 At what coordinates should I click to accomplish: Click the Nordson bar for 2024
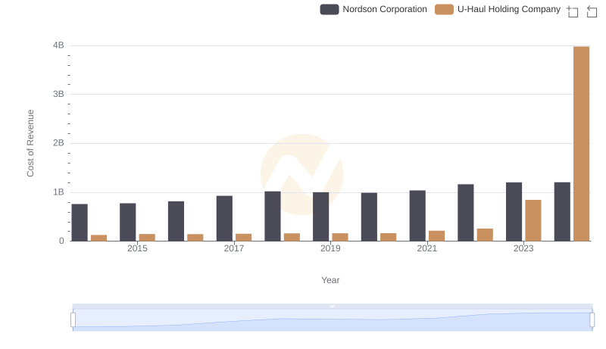tap(562, 211)
